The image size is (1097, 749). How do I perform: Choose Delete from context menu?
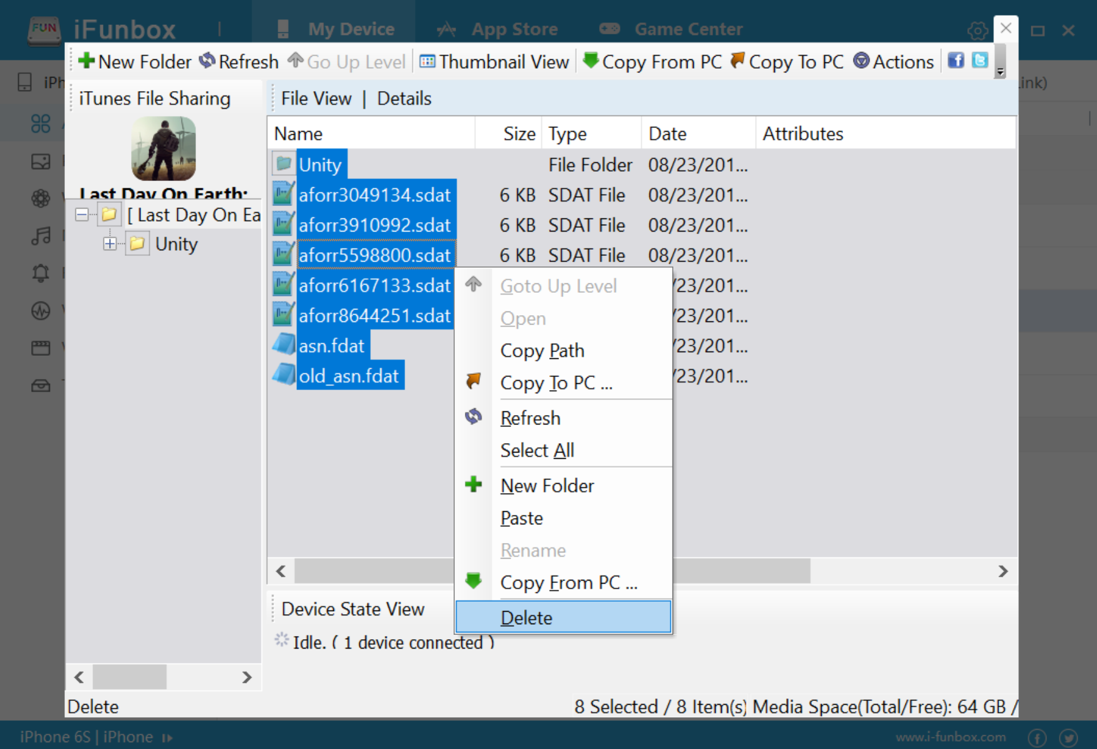pyautogui.click(x=564, y=617)
